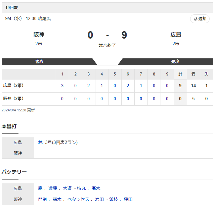Open 広島 8th inning score 0
Screen dimensions: 215x209
click(154, 86)
